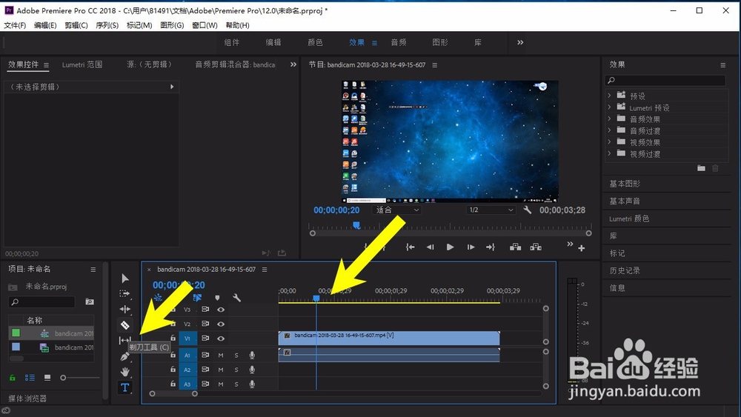
Task: Expand the Lumetri 预设 folder
Action: pos(609,107)
